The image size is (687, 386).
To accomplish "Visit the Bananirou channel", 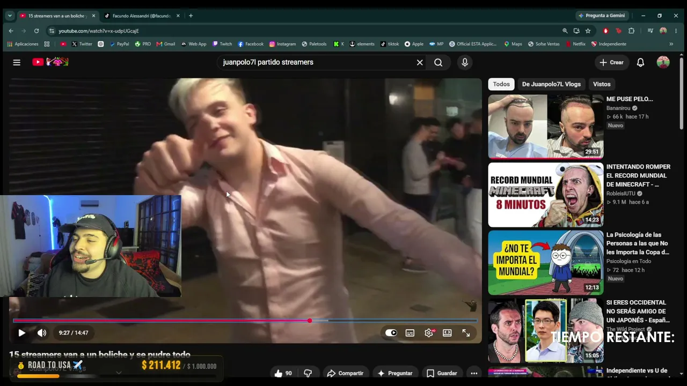I will 618,108.
